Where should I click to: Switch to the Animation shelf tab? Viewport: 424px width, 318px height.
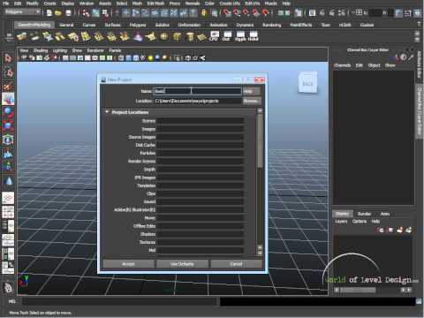(x=218, y=25)
